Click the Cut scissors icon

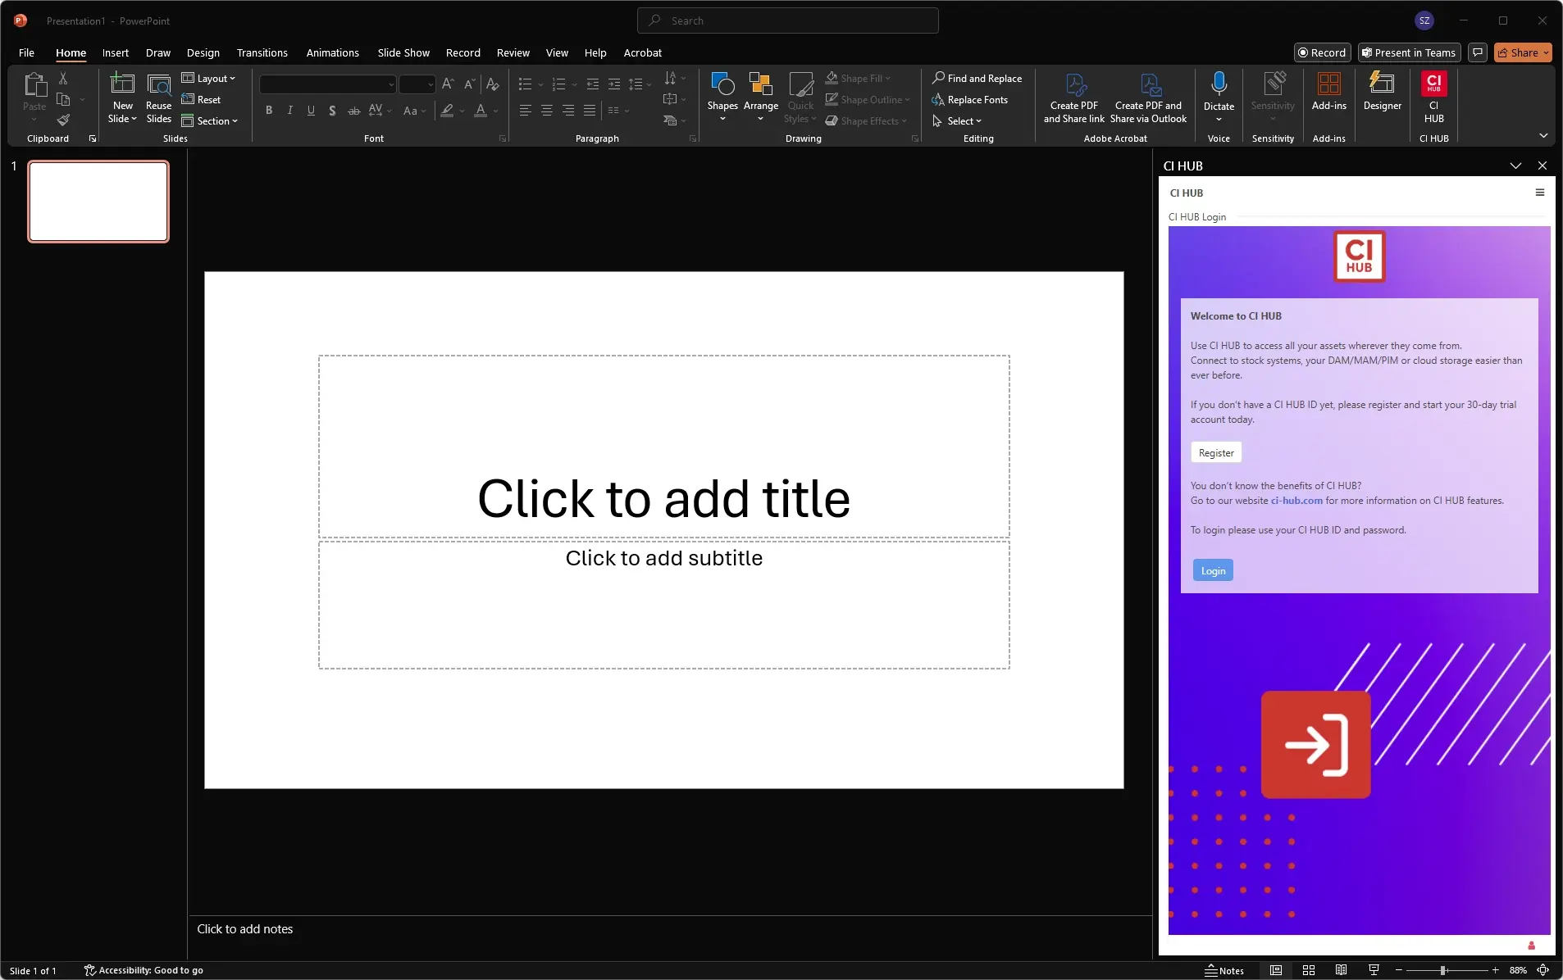coord(63,78)
